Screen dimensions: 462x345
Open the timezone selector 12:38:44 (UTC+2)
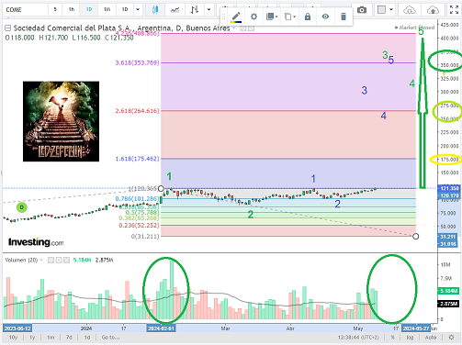[358, 338]
